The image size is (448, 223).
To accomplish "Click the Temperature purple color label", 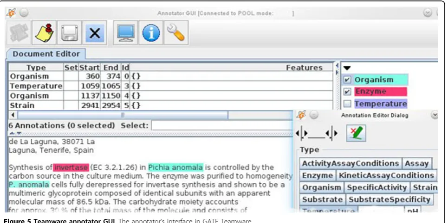I will pos(380,104).
